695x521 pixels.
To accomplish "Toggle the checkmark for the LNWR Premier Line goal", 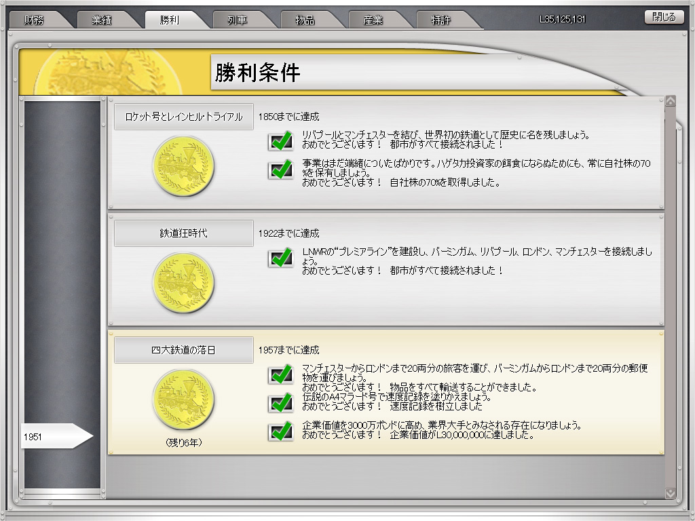I will coord(280,258).
